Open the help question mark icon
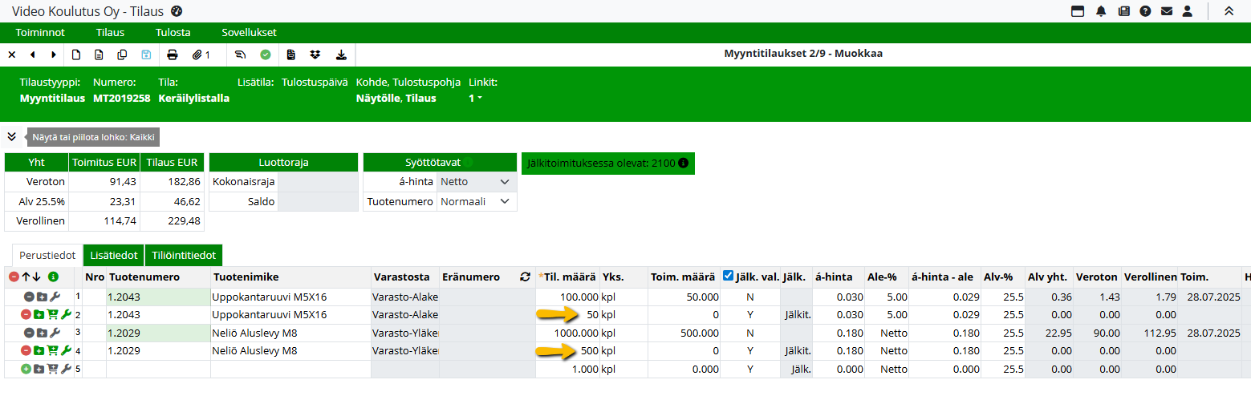The width and height of the screenshot is (1251, 404). click(1145, 11)
